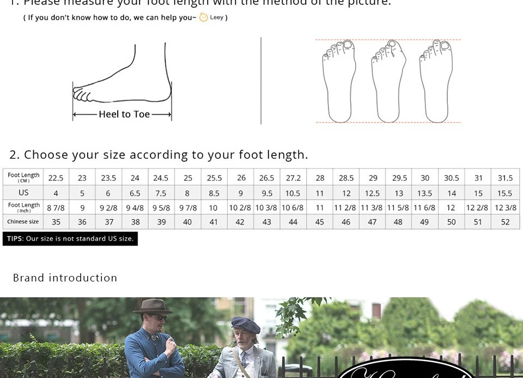Click US size 13.5 cell
Screen dimensions: 523x378
[x=424, y=193]
